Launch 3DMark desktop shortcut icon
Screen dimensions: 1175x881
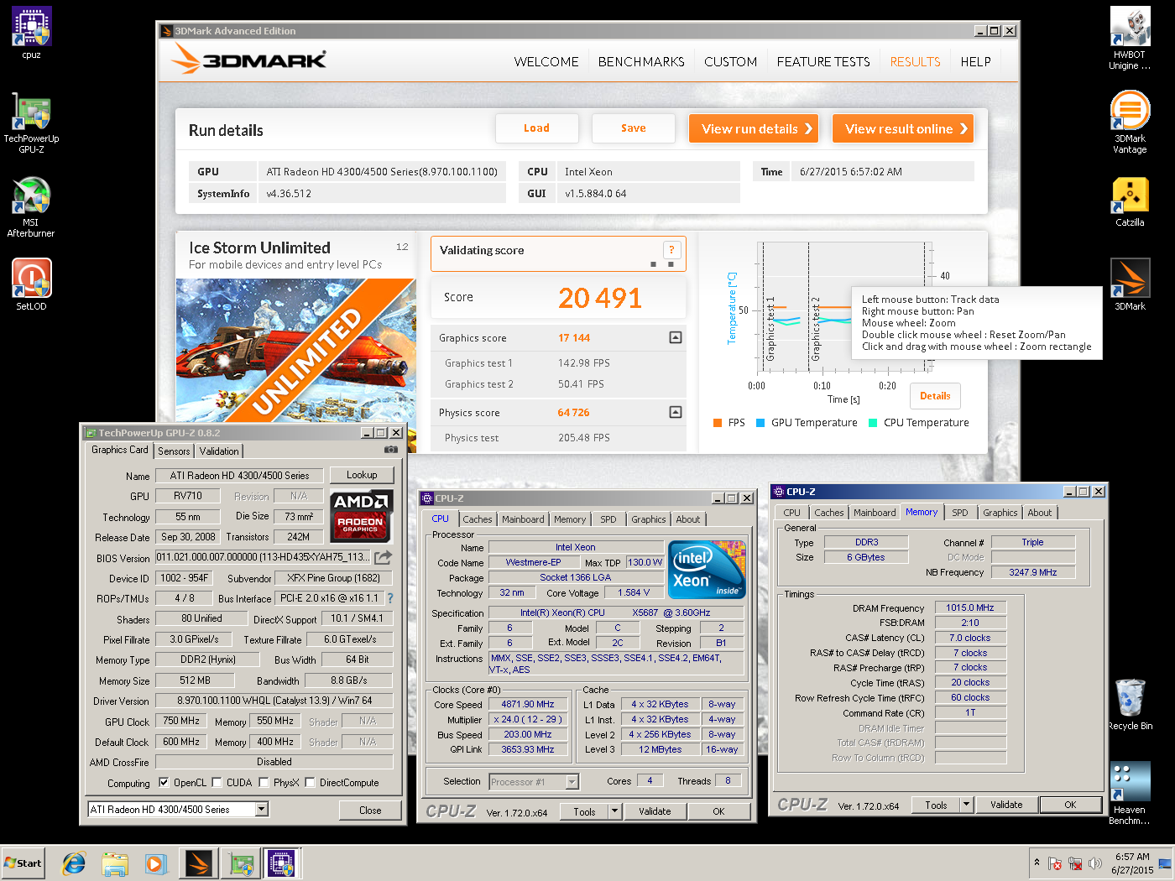[1130, 284]
